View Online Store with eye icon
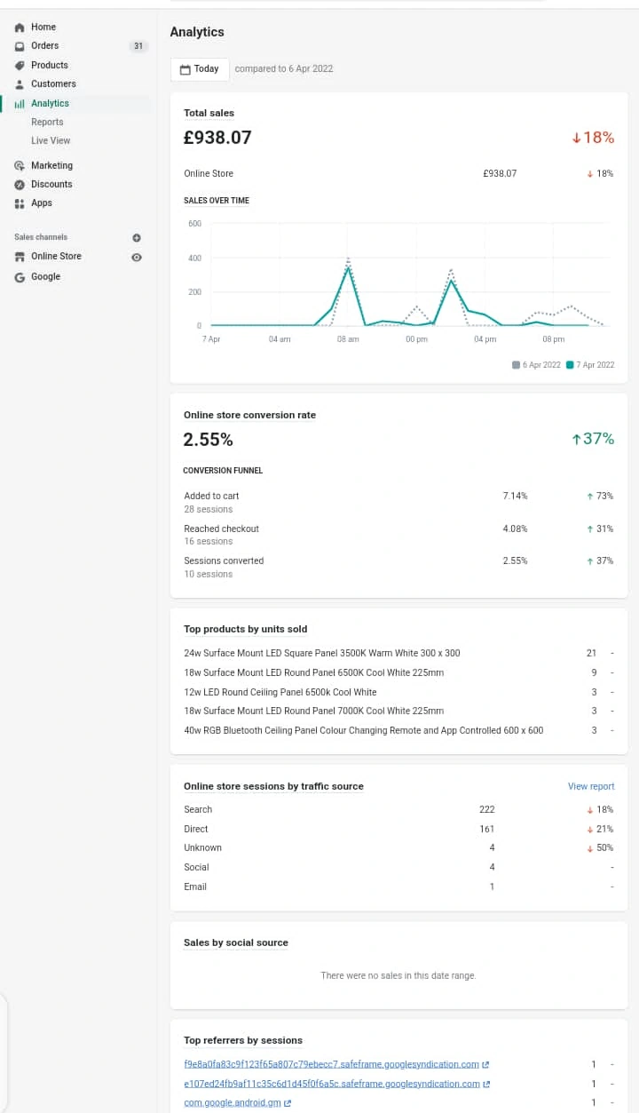This screenshot has height=1113, width=639. (137, 257)
